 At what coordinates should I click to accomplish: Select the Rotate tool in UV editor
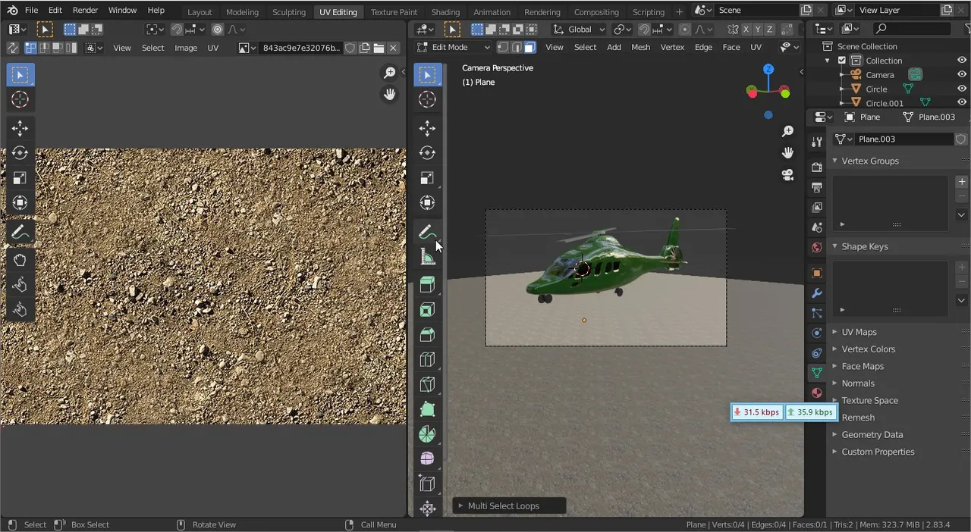[20, 153]
